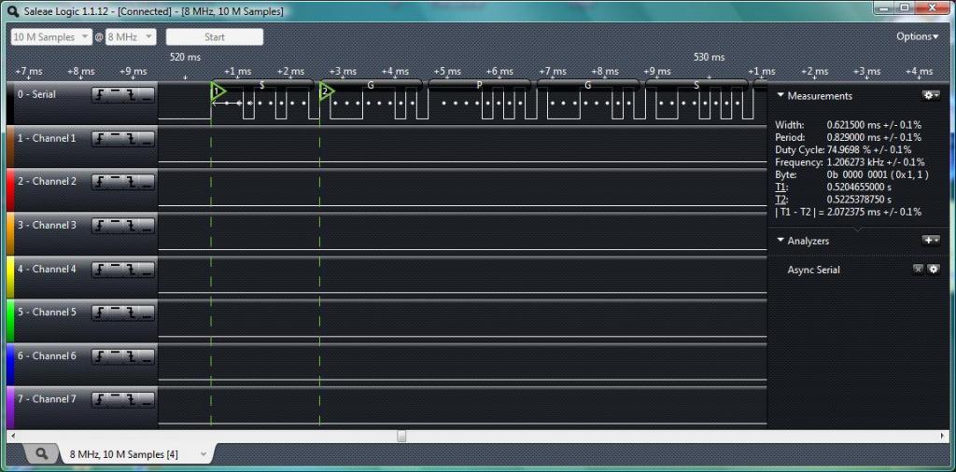The width and height of the screenshot is (956, 472).
Task: Open the Options menu
Action: pyautogui.click(x=918, y=37)
